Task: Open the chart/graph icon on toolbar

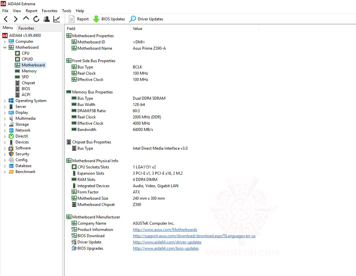Action: (56, 19)
